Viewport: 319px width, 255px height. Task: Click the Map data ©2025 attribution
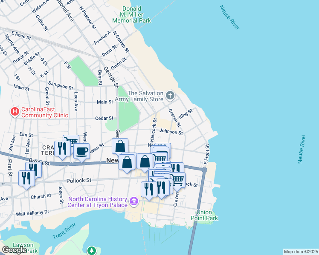(301, 252)
